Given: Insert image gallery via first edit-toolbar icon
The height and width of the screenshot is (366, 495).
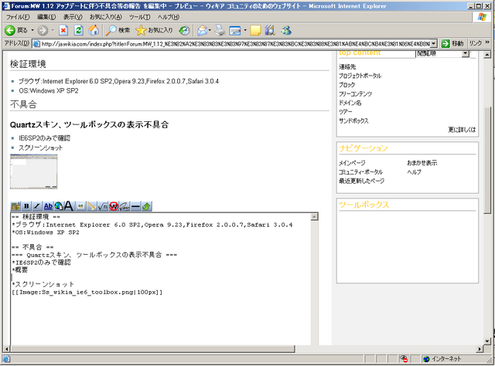Looking at the screenshot, I should pyautogui.click(x=15, y=206).
